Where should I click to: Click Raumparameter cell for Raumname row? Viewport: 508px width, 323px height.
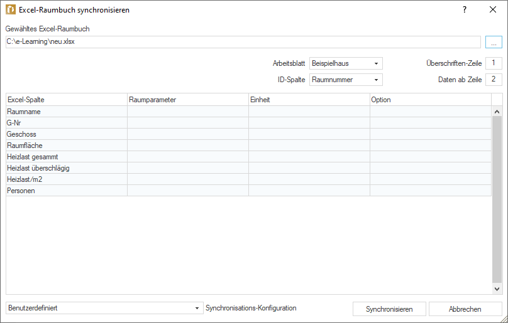[187, 112]
